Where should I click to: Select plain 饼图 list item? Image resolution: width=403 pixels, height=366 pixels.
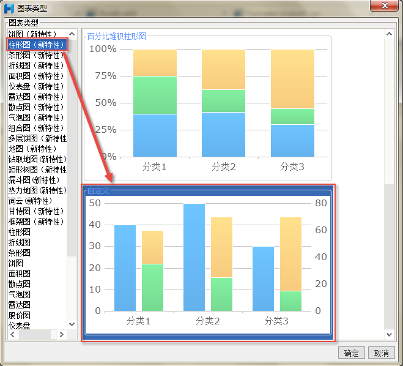[x=16, y=263]
